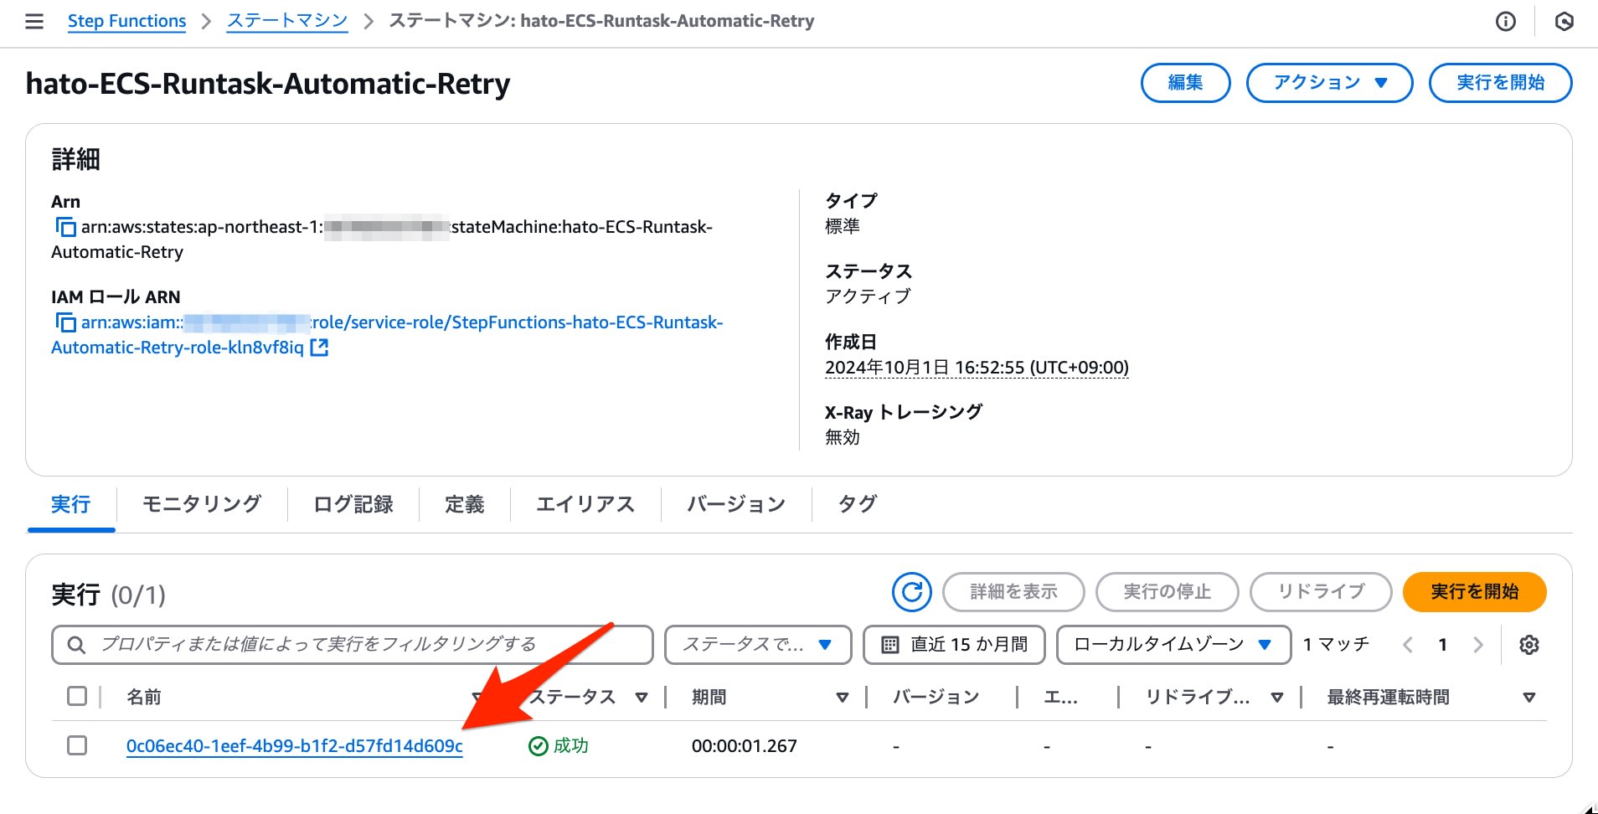Screen dimensions: 1598x814
Task: Refresh the executions list
Action: [912, 592]
